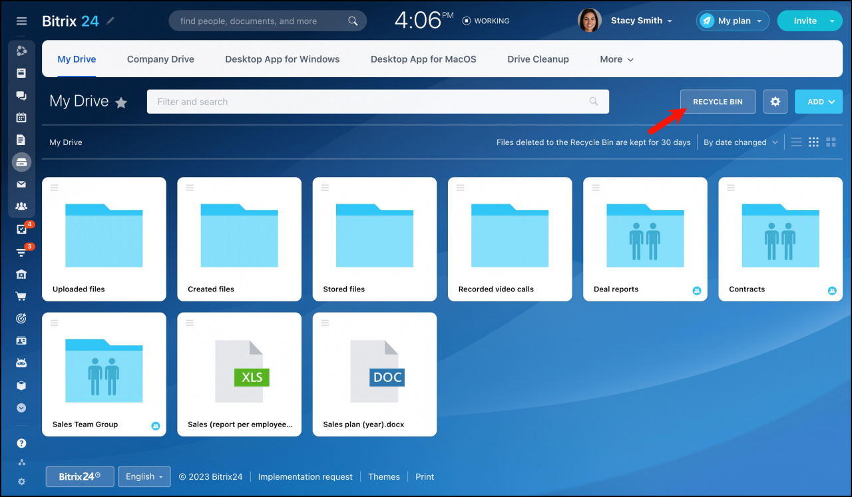Click Stacy Smith profile avatar
The width and height of the screenshot is (852, 497).
tap(590, 21)
